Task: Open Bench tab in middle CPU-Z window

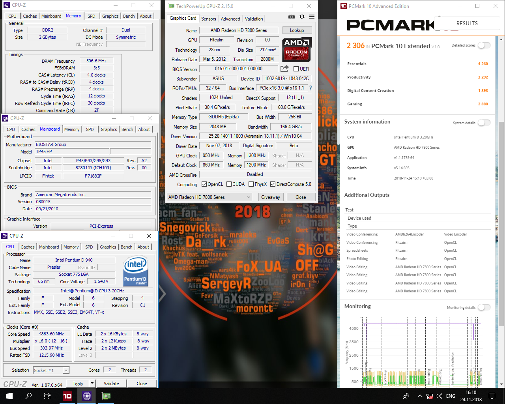Action: click(x=127, y=129)
